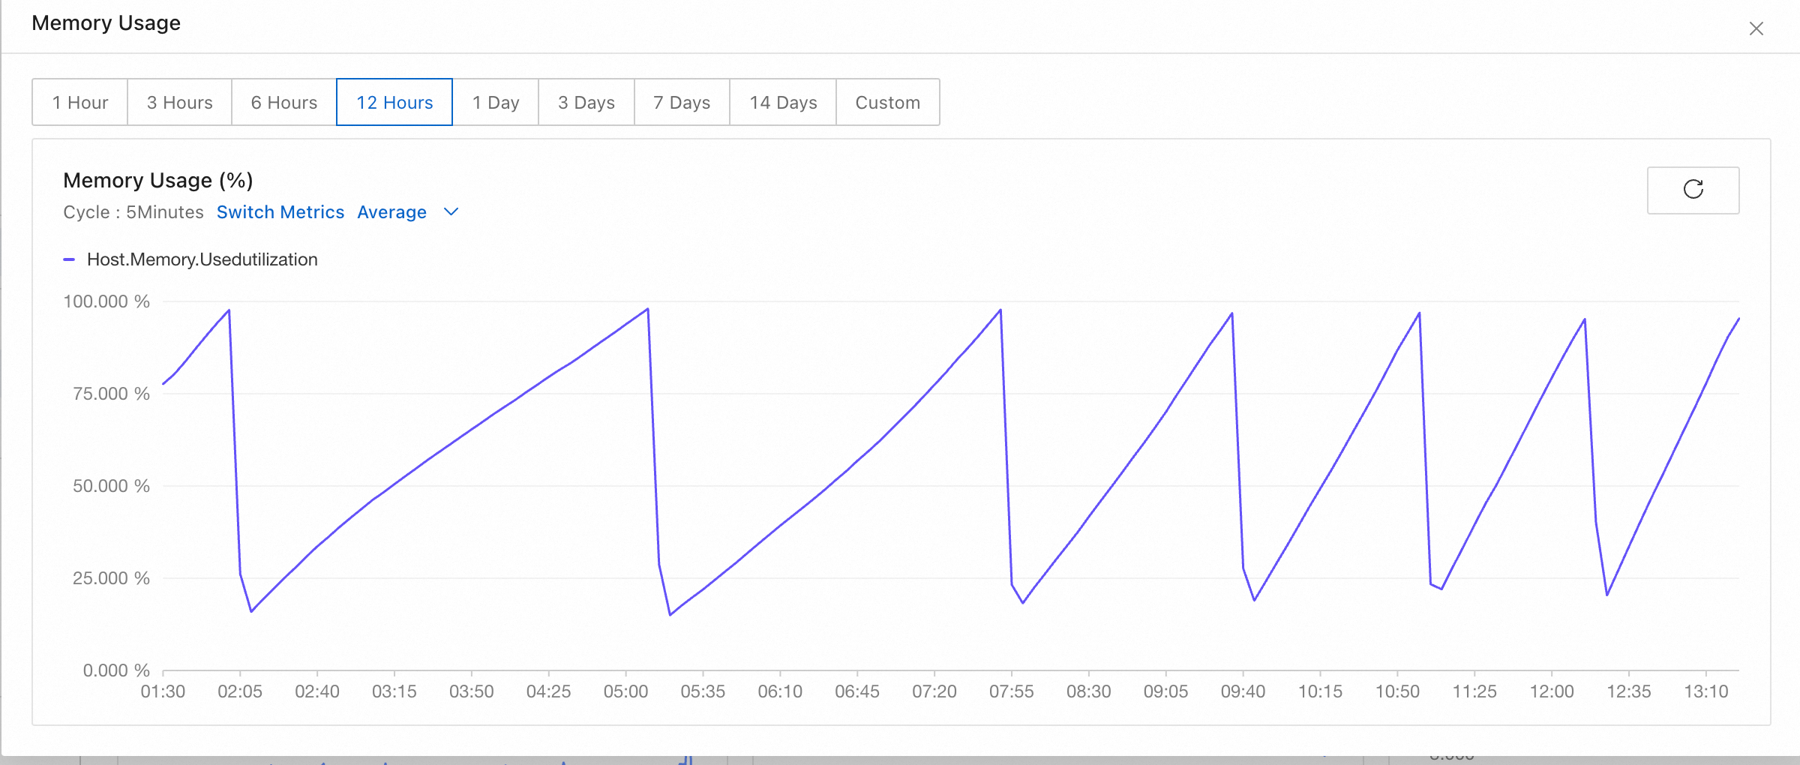Select the 7 Days time range
The image size is (1800, 765).
tap(682, 102)
